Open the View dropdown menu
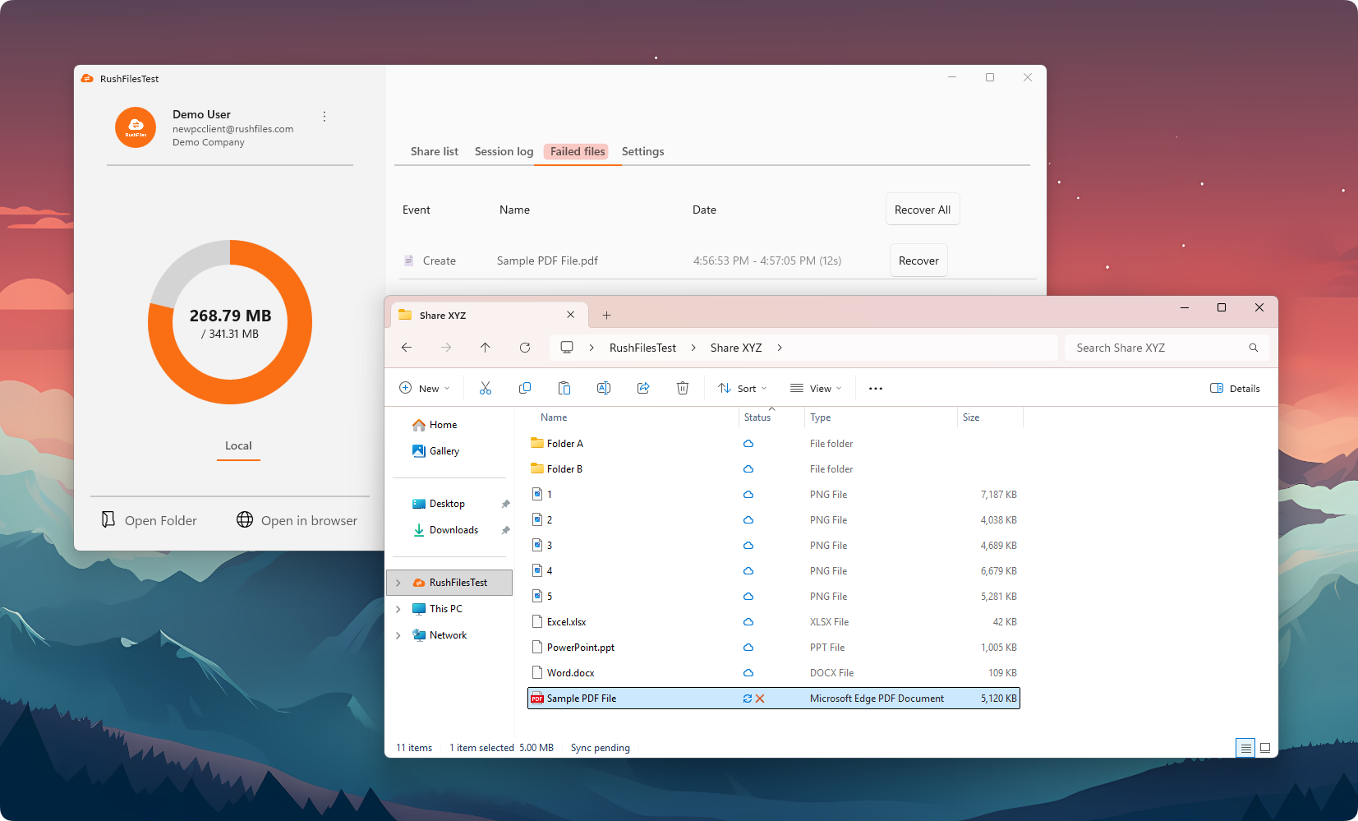This screenshot has height=821, width=1358. click(x=816, y=388)
